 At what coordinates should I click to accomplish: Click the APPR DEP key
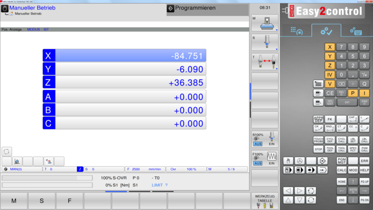pos(318,119)
